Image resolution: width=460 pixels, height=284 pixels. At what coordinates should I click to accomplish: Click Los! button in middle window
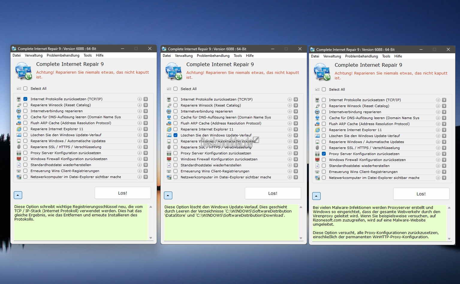273,193
